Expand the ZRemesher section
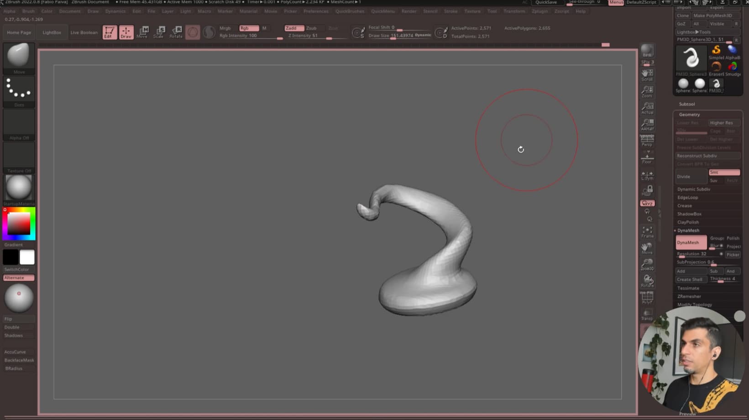Screen dimensions: 749x420 pos(689,296)
